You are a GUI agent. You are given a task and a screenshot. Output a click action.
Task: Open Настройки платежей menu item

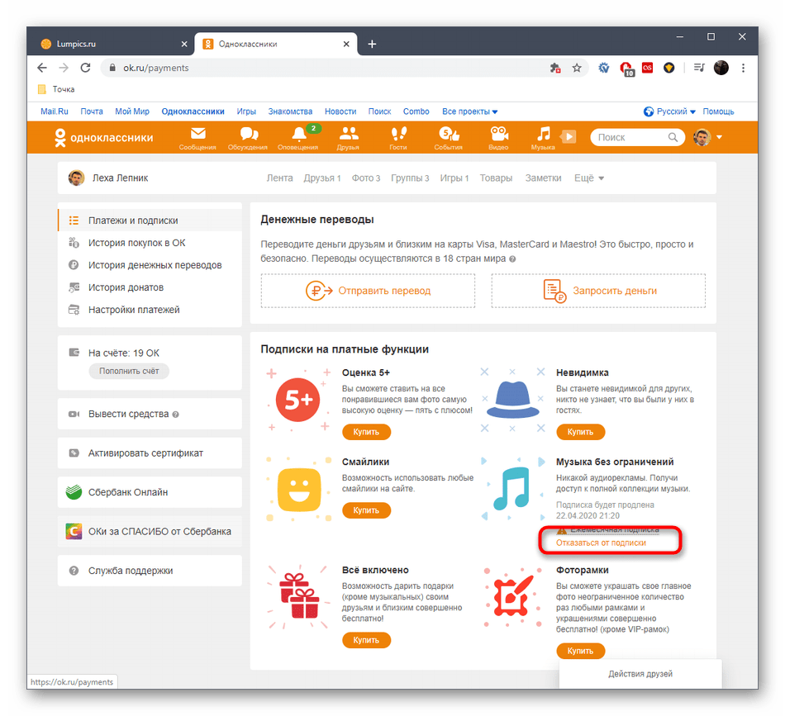pyautogui.click(x=134, y=310)
